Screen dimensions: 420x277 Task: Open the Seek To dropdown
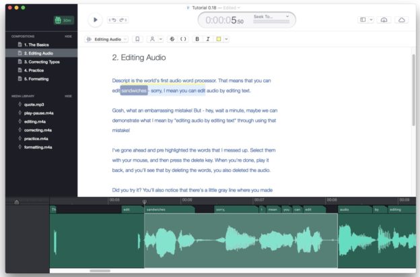click(x=271, y=16)
